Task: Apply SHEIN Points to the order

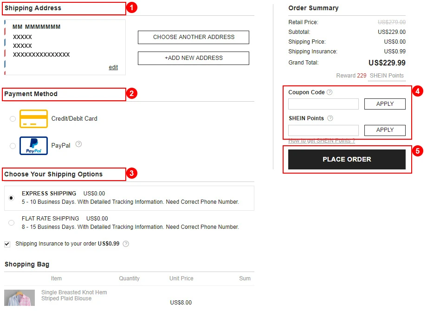Action: point(384,130)
